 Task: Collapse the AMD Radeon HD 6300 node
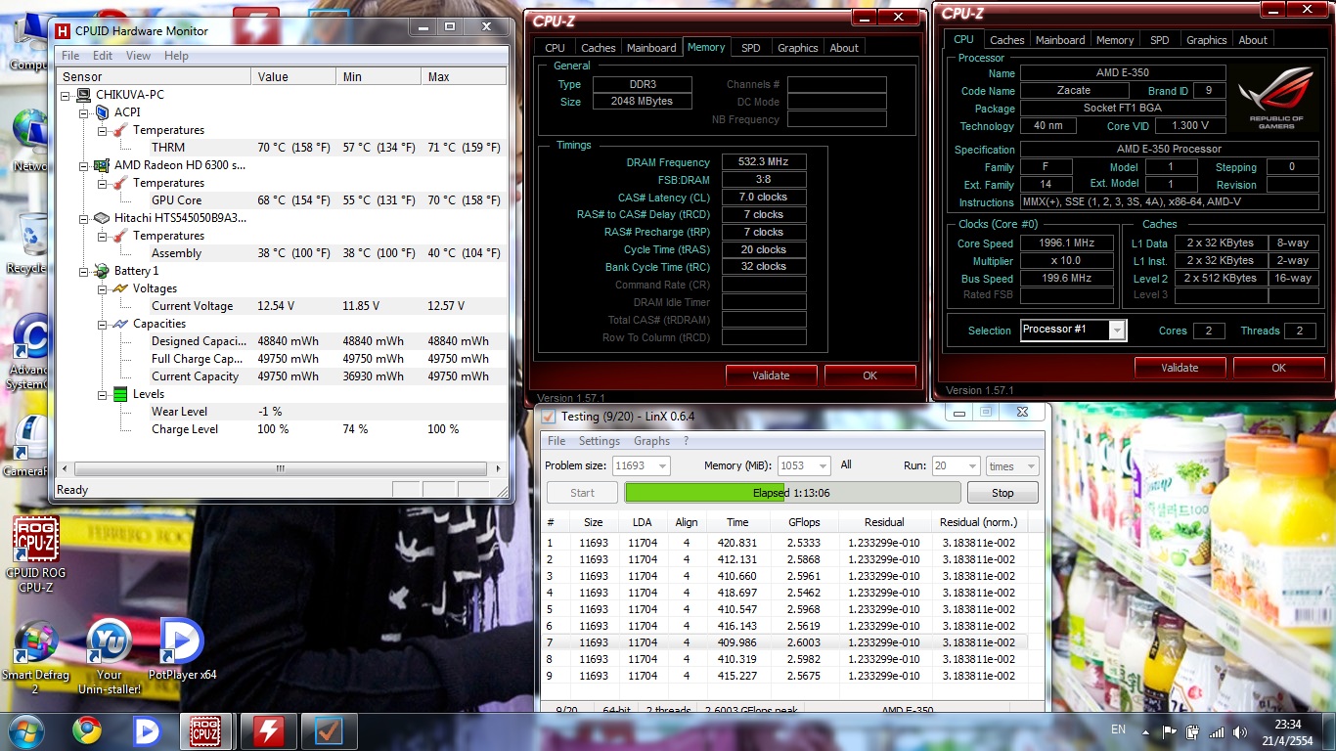pos(84,165)
